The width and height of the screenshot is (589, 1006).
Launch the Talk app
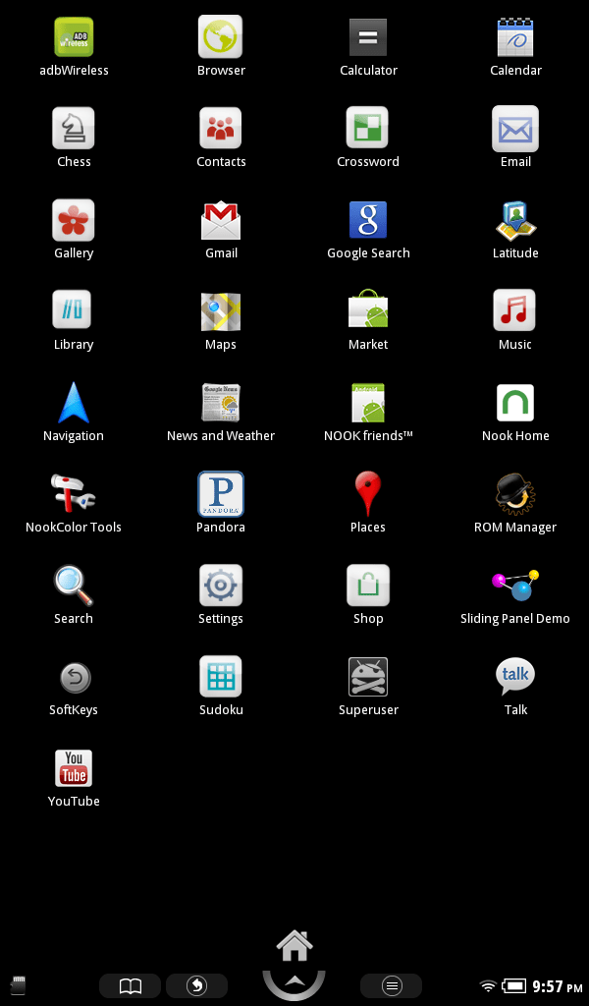coord(515,676)
